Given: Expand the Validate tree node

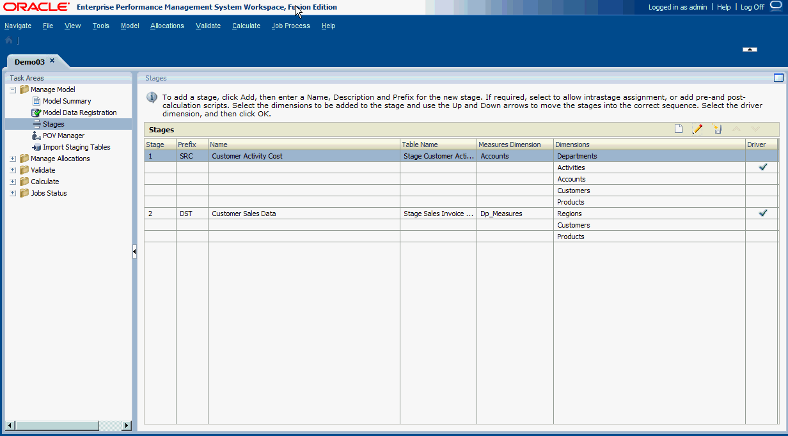Looking at the screenshot, I should coord(13,170).
